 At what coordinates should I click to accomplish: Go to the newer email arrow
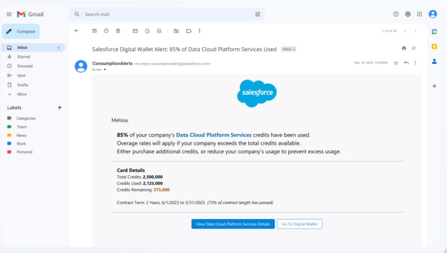pyautogui.click(x=405, y=31)
